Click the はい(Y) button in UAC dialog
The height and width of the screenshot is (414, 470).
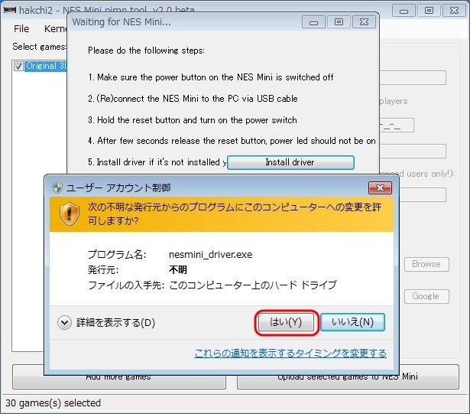click(286, 322)
